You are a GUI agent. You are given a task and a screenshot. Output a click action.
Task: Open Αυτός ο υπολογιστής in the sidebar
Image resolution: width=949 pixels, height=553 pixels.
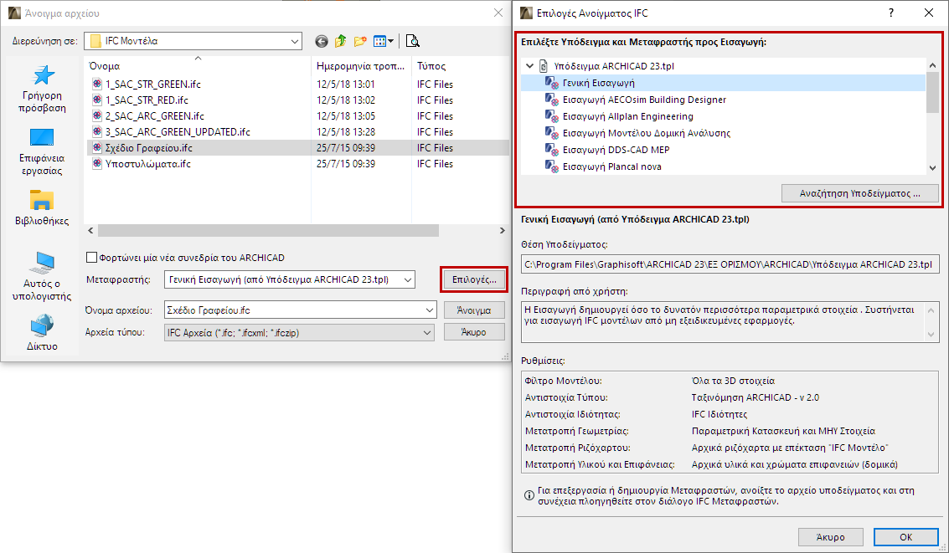pyautogui.click(x=43, y=276)
